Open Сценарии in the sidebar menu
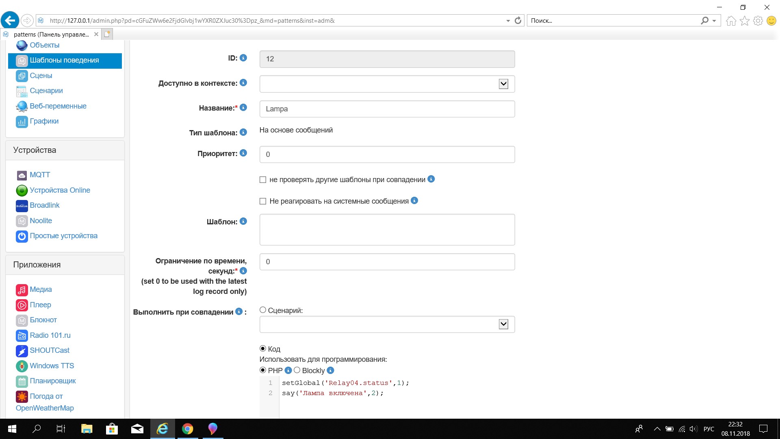 point(46,91)
